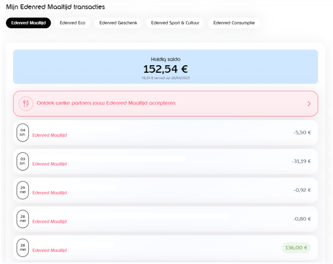Click the fork and knife icon

click(x=26, y=103)
